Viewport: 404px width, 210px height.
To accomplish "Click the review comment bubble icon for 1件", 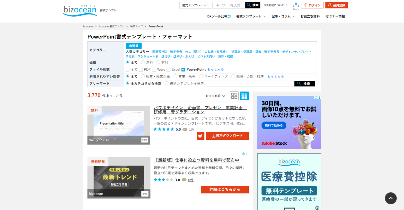I will pyautogui.click(x=185, y=129).
